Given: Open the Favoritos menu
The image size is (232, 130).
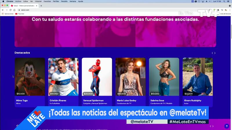Looking at the screenshot, I should click(47, 1).
